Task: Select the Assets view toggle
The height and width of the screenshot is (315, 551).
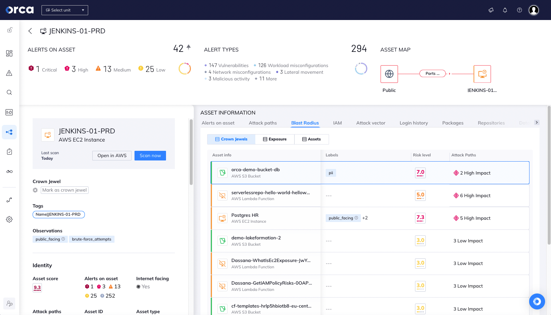Action: (311, 139)
